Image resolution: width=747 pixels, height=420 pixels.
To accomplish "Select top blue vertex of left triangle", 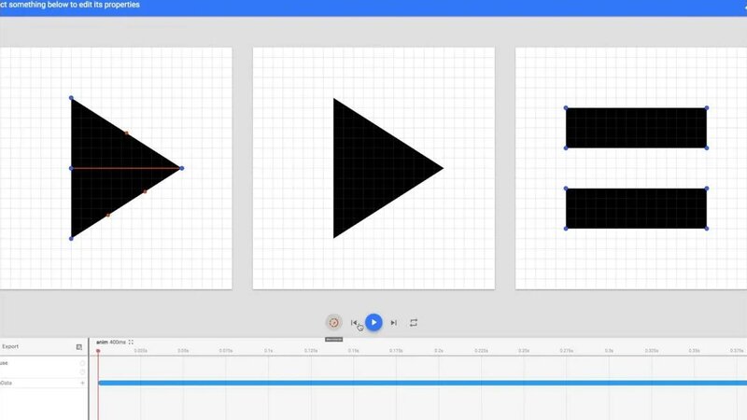I will (71, 98).
